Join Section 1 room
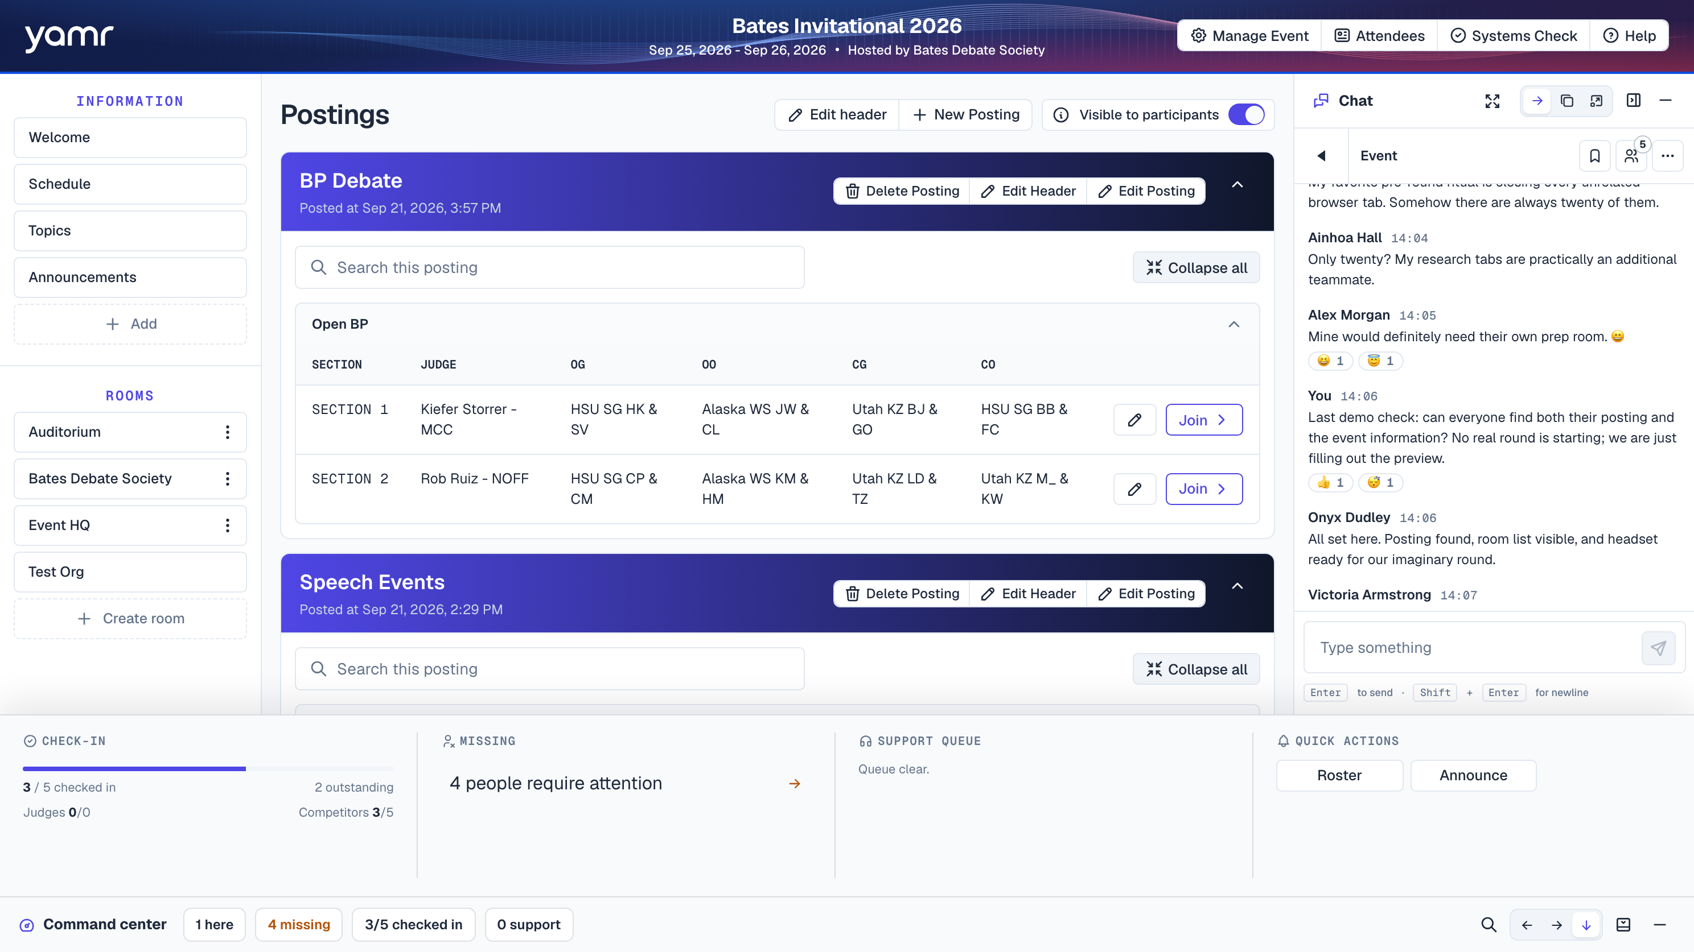Viewport: 1694px width, 952px height. (1203, 420)
